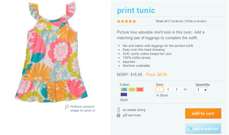
Task: Click the ruler icon for sizing
Action: point(119,110)
